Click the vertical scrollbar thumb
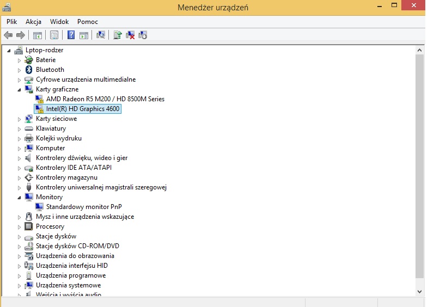 click(419, 167)
